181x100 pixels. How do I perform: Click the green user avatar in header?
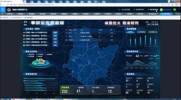point(161,10)
